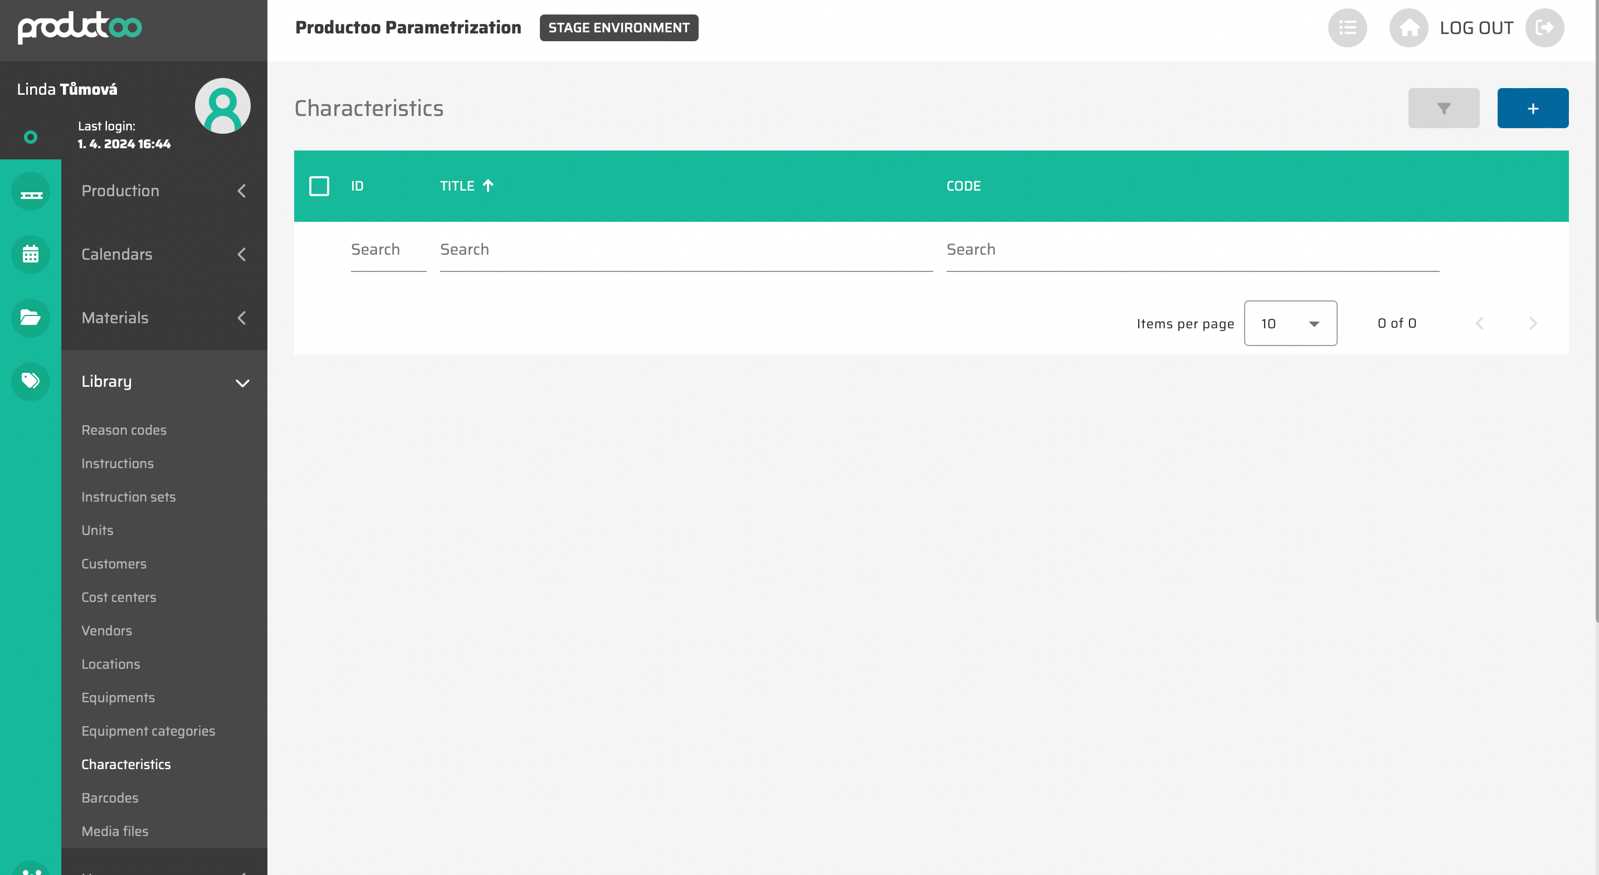Open Equipment categories menu item
1599x875 pixels.
[148, 731]
